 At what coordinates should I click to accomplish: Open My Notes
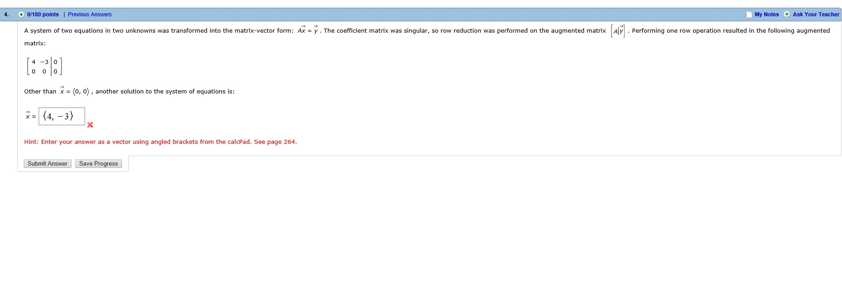[x=766, y=15]
